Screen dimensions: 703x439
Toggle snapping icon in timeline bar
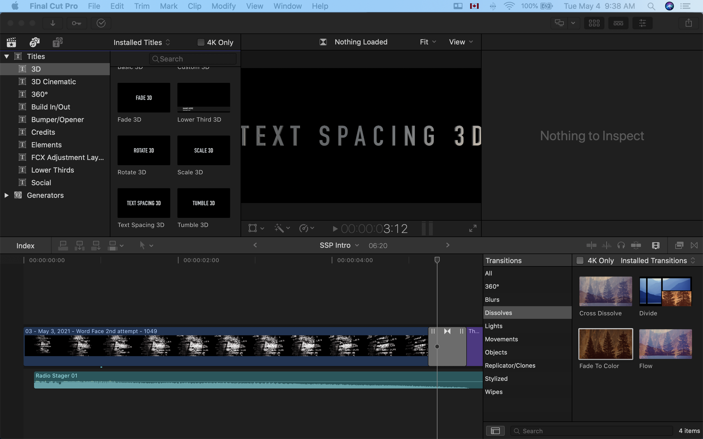tap(636, 246)
